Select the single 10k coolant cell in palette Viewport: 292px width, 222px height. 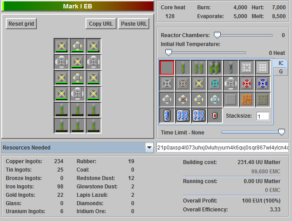coord(167,115)
